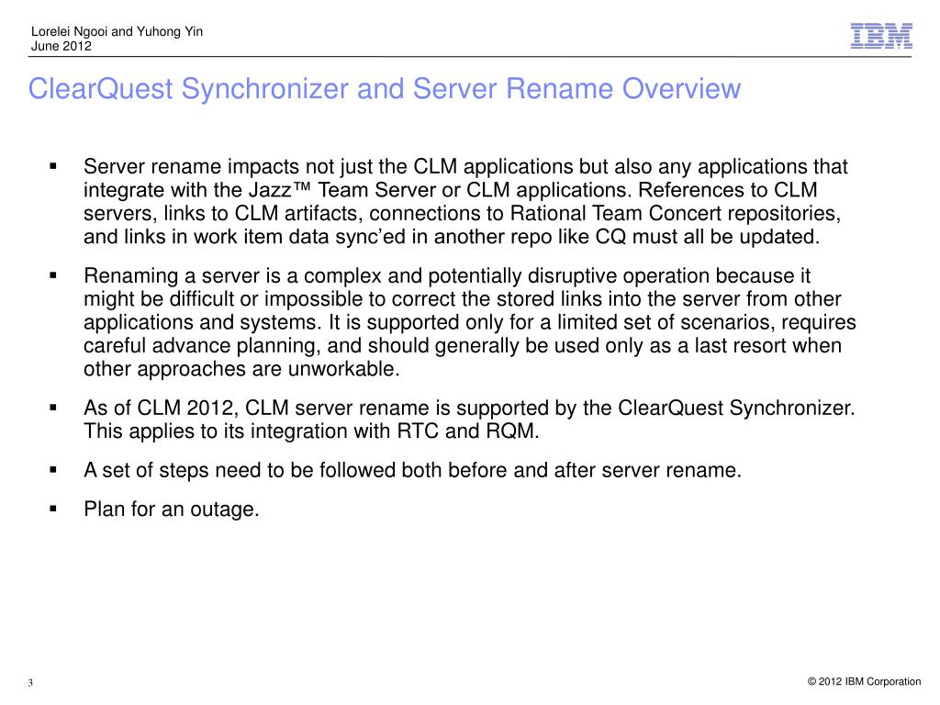Click the © 2012 IBM Corporation footer text
Image resolution: width=940 pixels, height=705 pixels.
coord(864,682)
